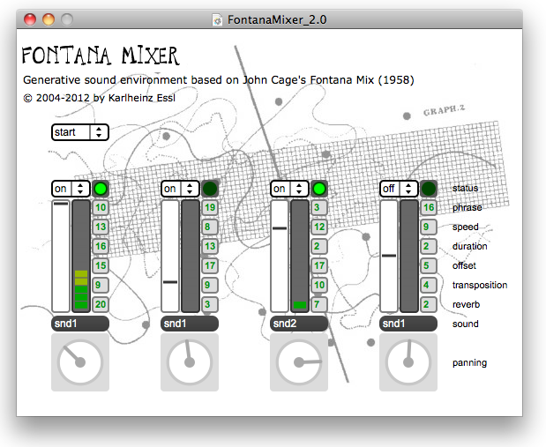Image resolution: width=546 pixels, height=447 pixels.
Task: Click channel 2 transposition value 9
Action: (x=210, y=285)
